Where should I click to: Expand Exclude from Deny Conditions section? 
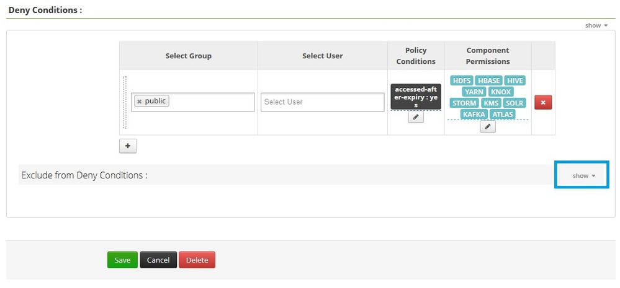pos(583,175)
